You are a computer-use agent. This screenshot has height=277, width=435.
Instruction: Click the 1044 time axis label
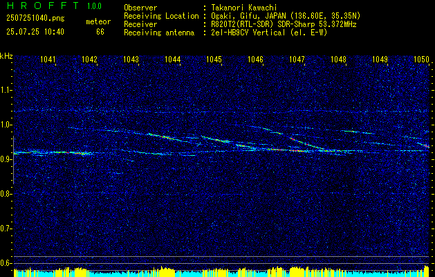(173, 59)
